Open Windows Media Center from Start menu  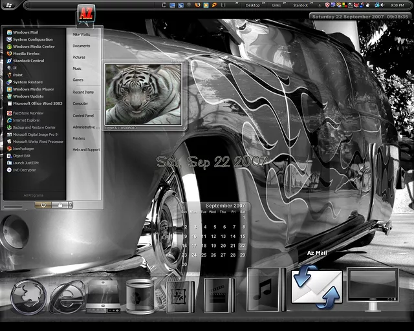34,47
